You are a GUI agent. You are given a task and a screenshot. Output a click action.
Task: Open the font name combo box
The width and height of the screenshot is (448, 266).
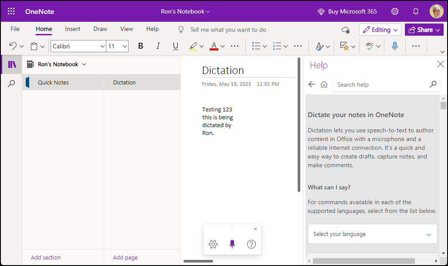pyautogui.click(x=78, y=46)
